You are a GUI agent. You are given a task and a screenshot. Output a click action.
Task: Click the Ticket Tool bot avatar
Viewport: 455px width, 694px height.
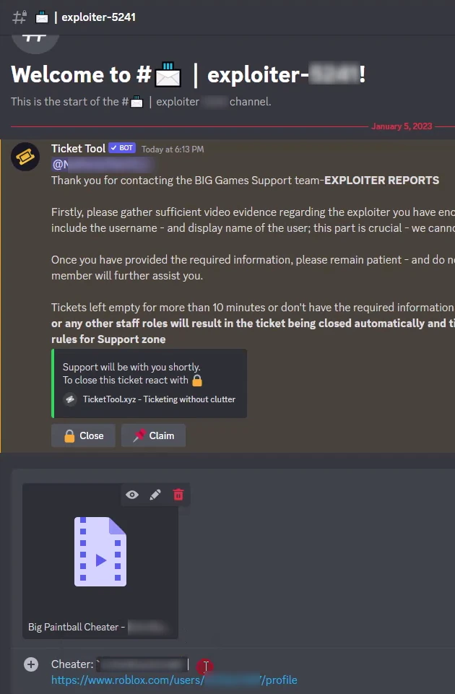click(25, 157)
